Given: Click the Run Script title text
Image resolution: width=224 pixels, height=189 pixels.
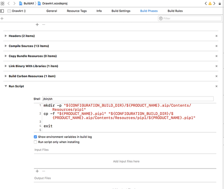Looking at the screenshot, I should tap(16, 86).
